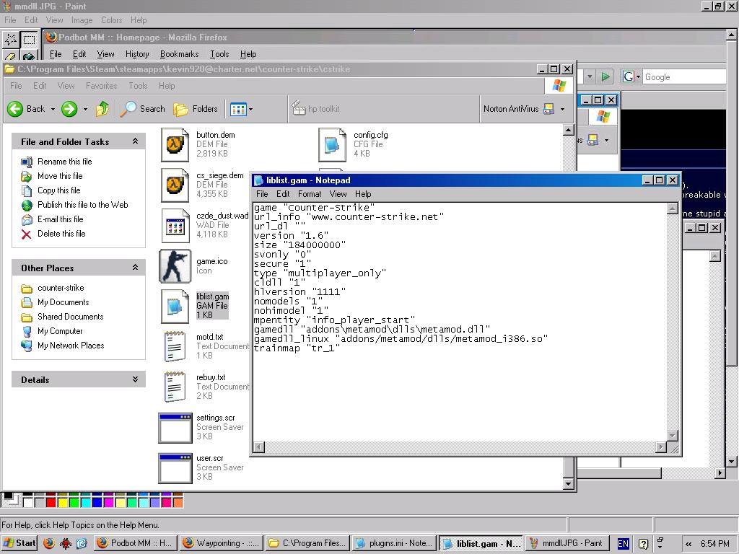This screenshot has width=739, height=554.
Task: Click the Start button
Action: click(x=19, y=543)
